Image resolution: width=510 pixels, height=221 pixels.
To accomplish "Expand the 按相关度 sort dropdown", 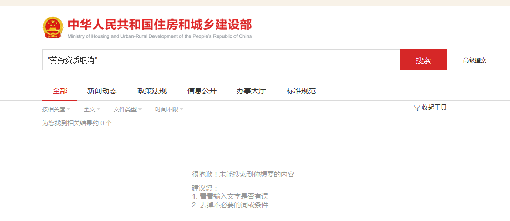I will pos(56,109).
